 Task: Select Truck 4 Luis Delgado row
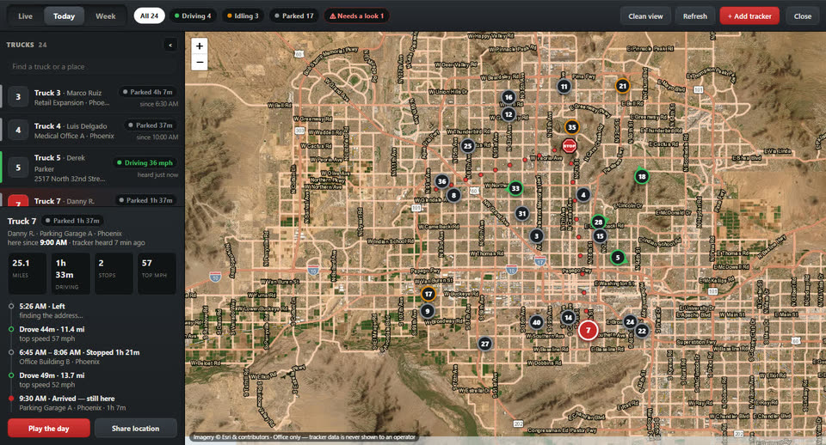92,131
